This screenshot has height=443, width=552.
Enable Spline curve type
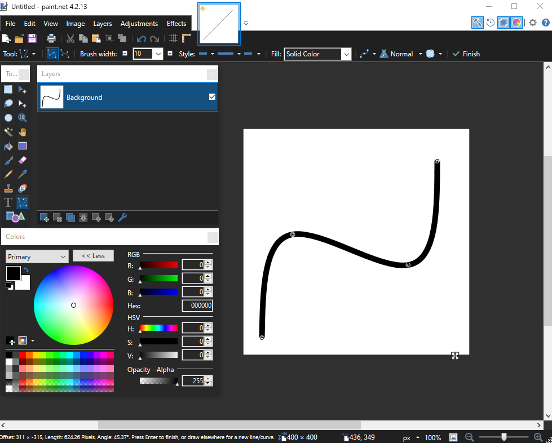(52, 54)
